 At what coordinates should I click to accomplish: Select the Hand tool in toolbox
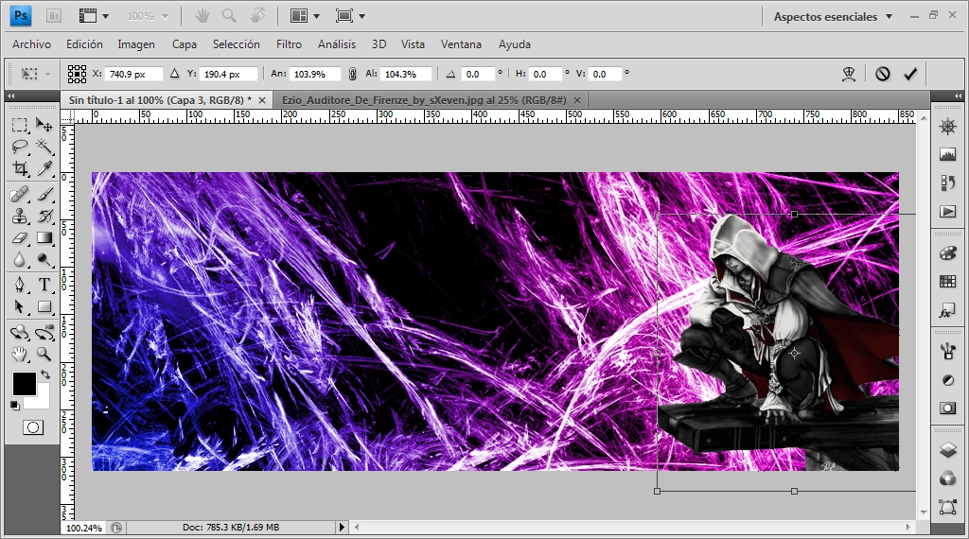pos(20,354)
